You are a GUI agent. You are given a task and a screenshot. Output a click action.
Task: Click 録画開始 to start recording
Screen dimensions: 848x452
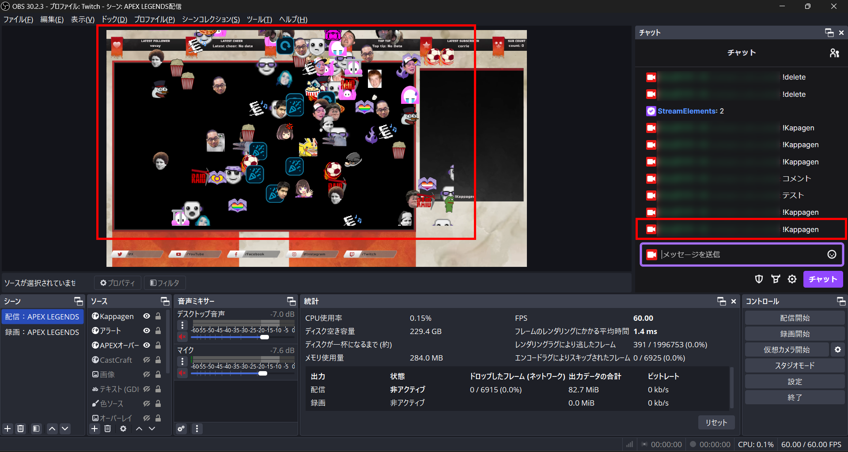(x=795, y=334)
